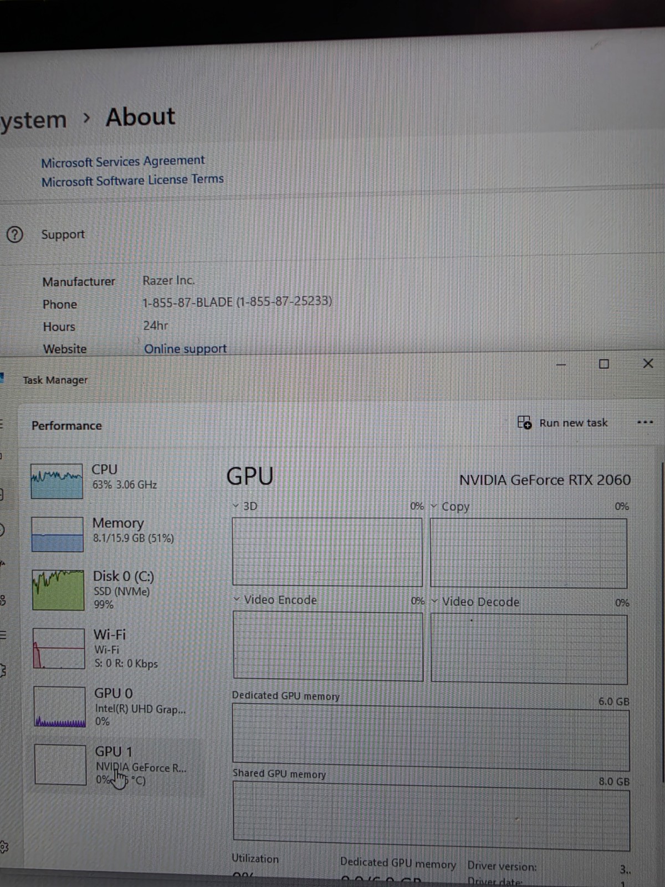Click the About page title in Settings
The image size is (665, 887).
click(x=141, y=117)
